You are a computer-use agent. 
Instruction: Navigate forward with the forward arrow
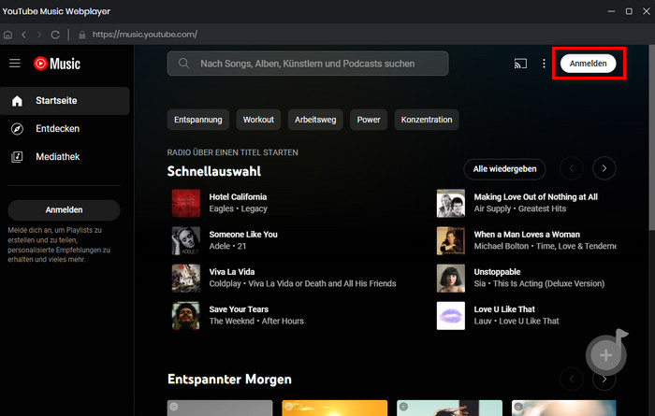pos(39,35)
